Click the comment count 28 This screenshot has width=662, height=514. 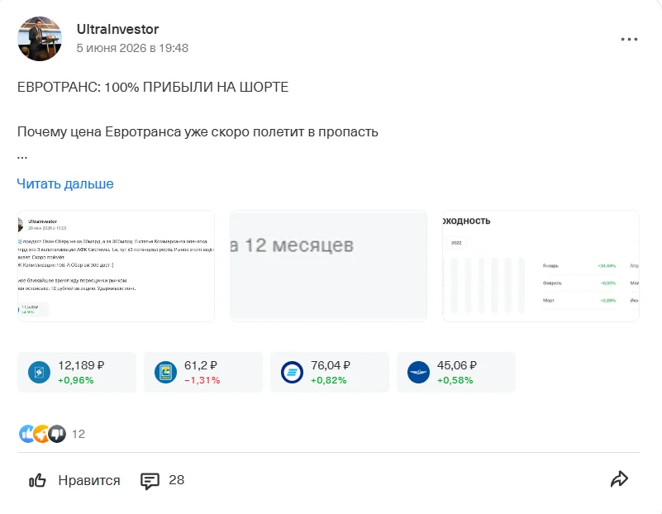point(177,480)
